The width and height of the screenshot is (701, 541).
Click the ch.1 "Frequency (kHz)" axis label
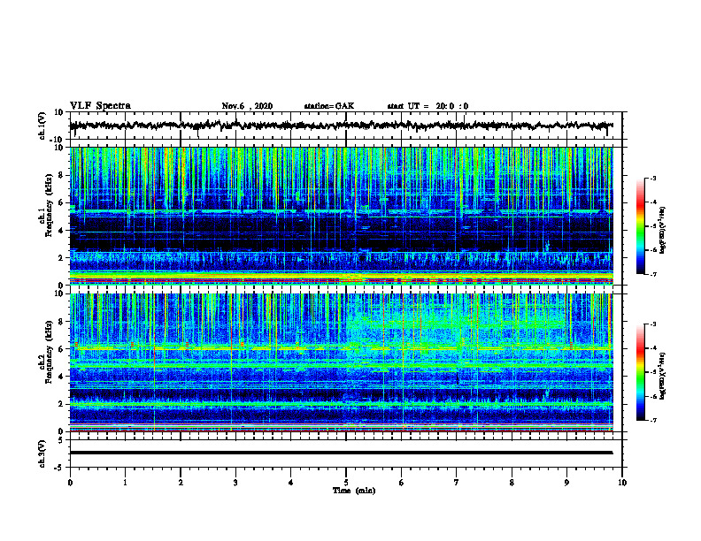pyautogui.click(x=49, y=205)
